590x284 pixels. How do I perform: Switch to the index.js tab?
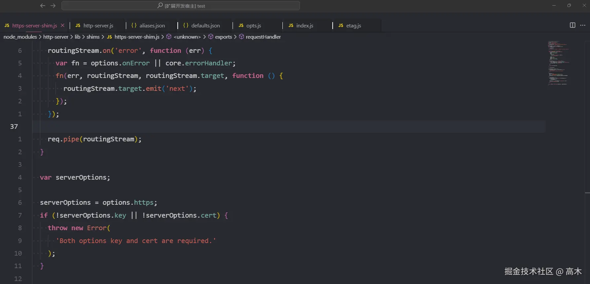click(305, 25)
